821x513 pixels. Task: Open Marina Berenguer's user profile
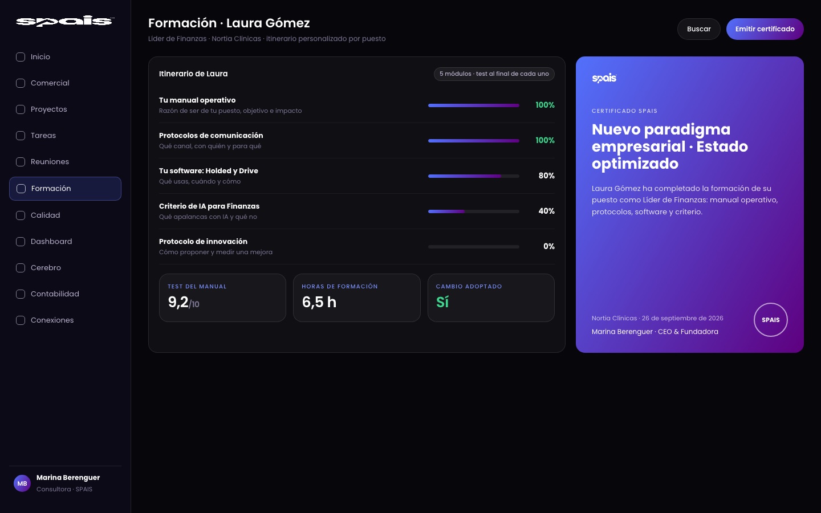coord(65,483)
